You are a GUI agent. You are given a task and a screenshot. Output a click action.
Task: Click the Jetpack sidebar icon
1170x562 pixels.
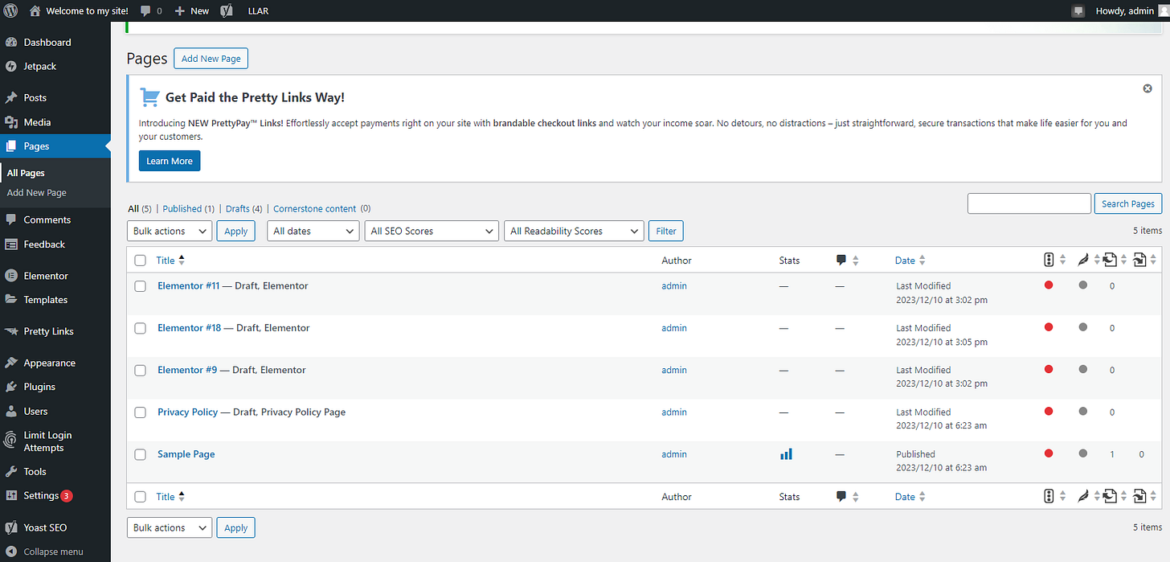tap(11, 66)
